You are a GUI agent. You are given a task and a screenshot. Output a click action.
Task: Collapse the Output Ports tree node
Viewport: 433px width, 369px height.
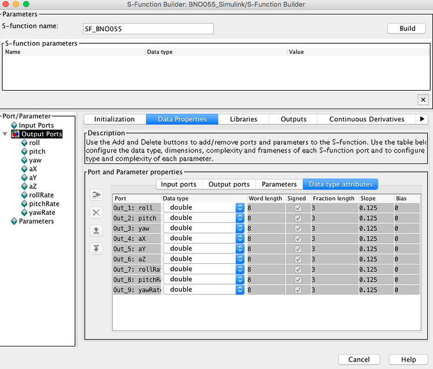(x=5, y=134)
